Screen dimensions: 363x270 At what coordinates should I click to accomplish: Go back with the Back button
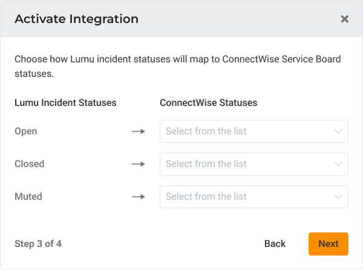click(x=275, y=243)
